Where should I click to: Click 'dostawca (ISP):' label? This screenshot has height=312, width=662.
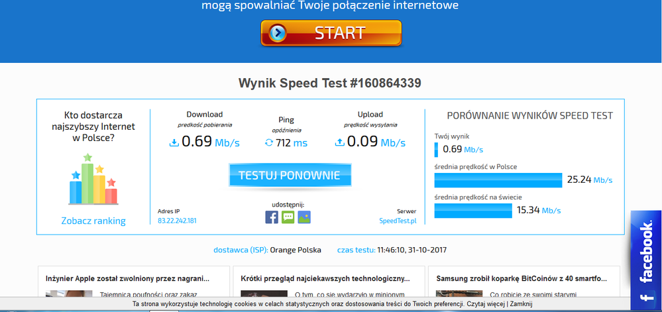tap(241, 250)
